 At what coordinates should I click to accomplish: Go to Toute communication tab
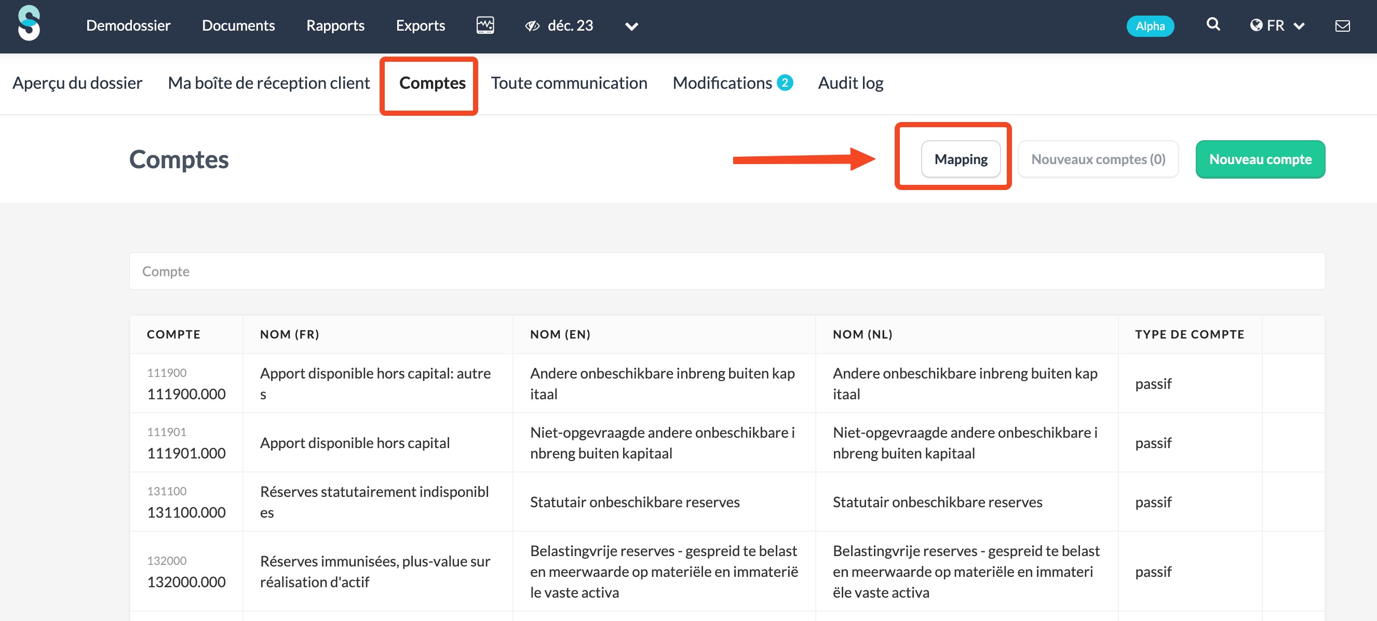(x=569, y=83)
